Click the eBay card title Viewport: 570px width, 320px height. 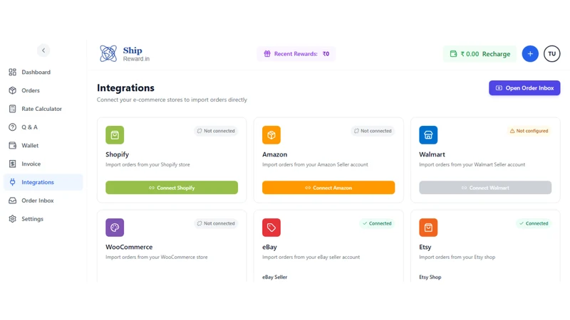tap(270, 247)
